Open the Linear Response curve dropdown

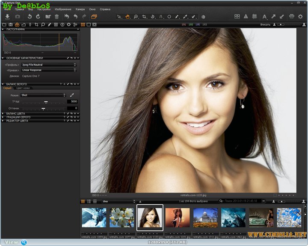click(x=48, y=70)
